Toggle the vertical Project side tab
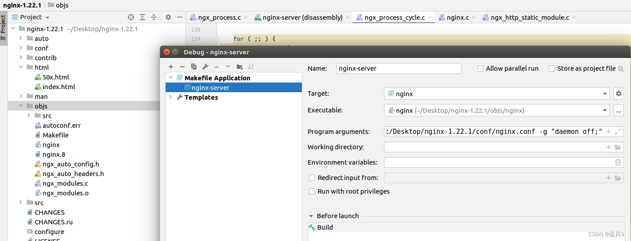The width and height of the screenshot is (631, 241). (x=4, y=28)
